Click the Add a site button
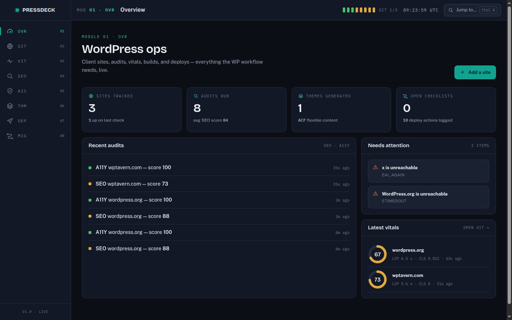Viewport: 512px width, 320px height. 475,72
